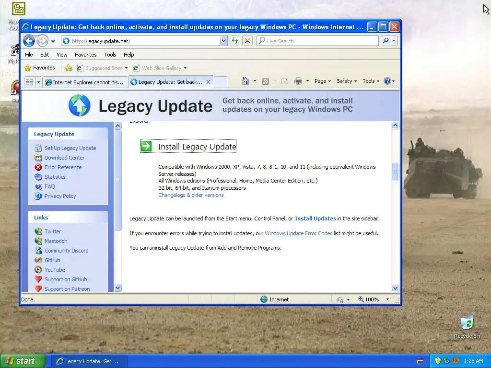
Task: Click the RSS feeds icon
Action: click(x=266, y=81)
